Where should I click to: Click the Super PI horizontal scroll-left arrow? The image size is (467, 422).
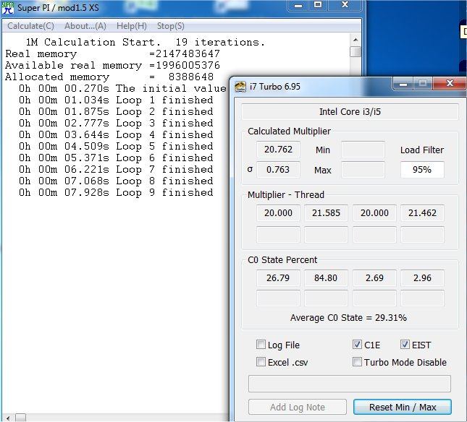(x=8, y=418)
